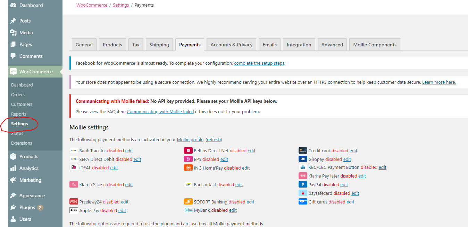Open the Tax settings tab
Image resolution: width=468 pixels, height=227 pixels.
[x=136, y=45]
